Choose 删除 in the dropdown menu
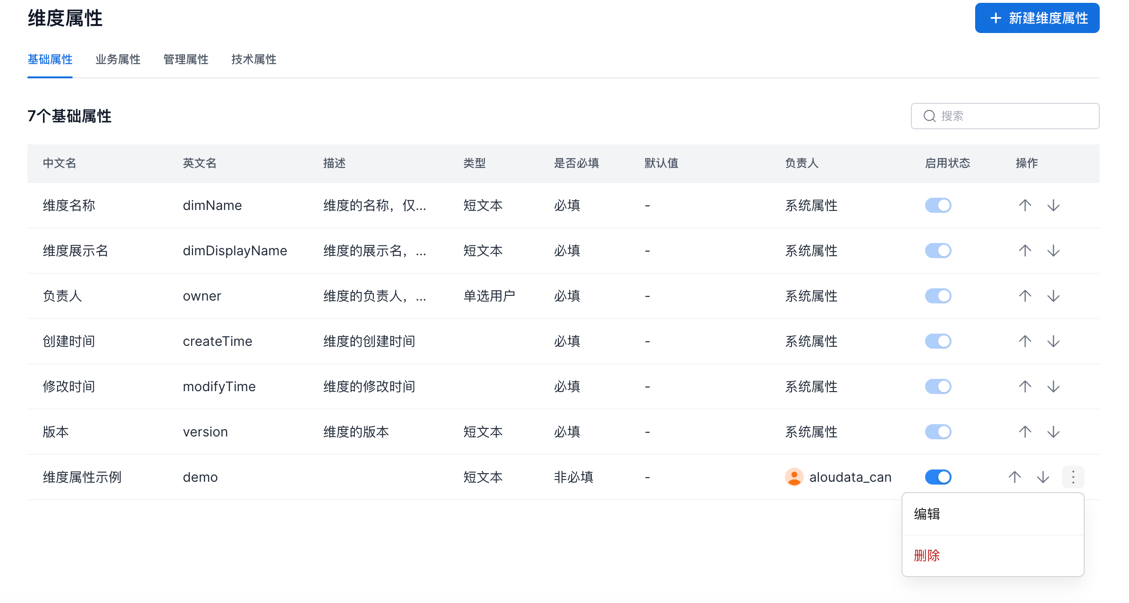This screenshot has height=603, width=1129. tap(927, 555)
